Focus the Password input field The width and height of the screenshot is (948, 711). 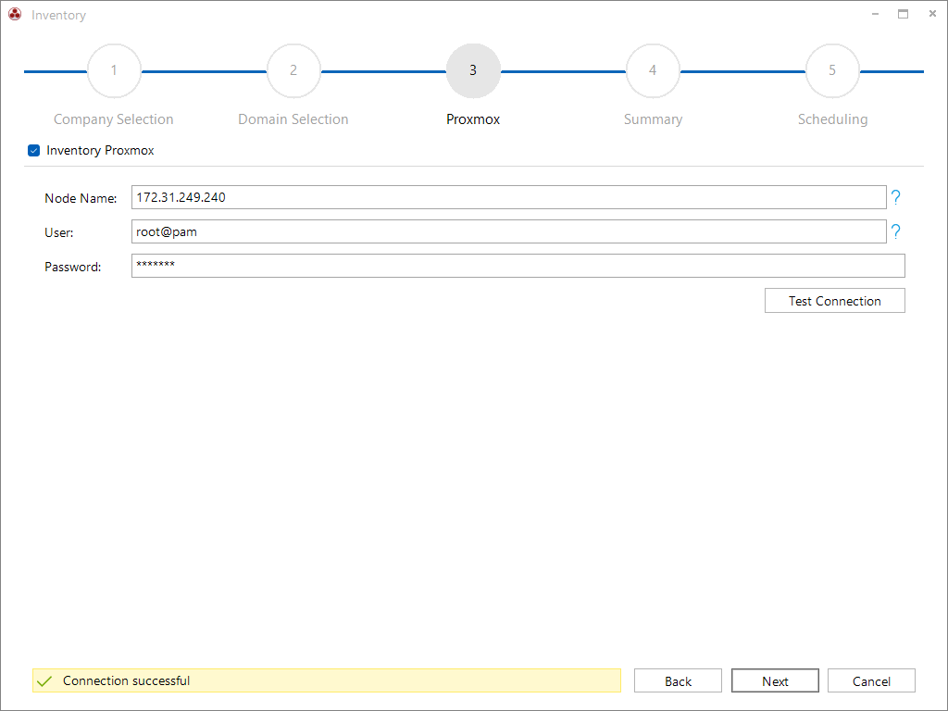pos(518,266)
